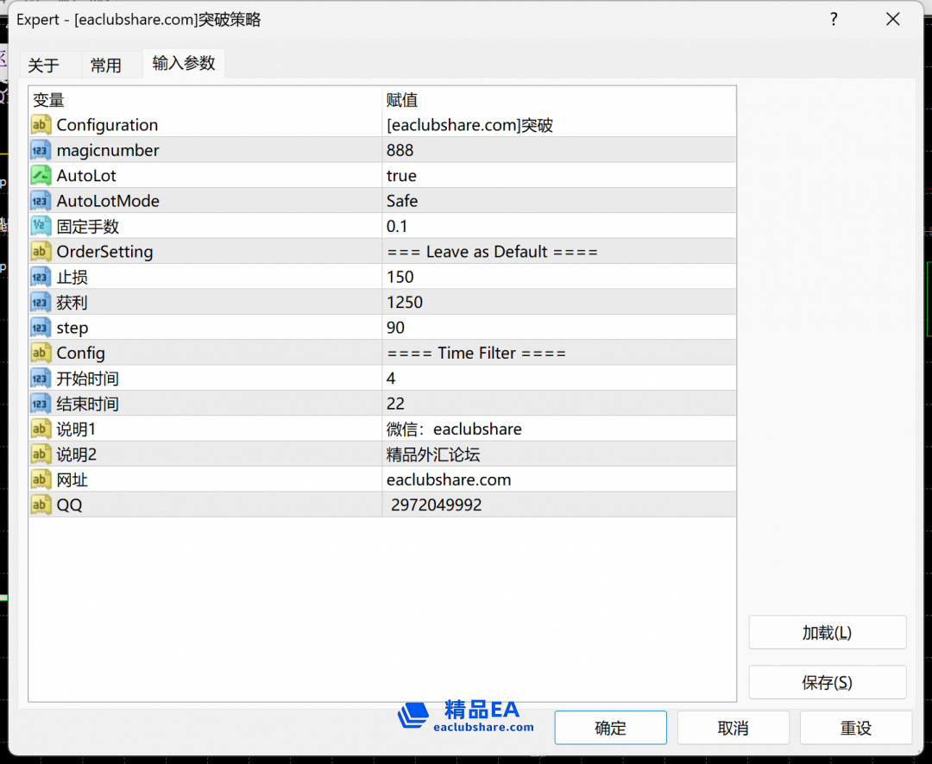The width and height of the screenshot is (932, 764).
Task: Click the ab icon beside 网址
Action: 41,479
